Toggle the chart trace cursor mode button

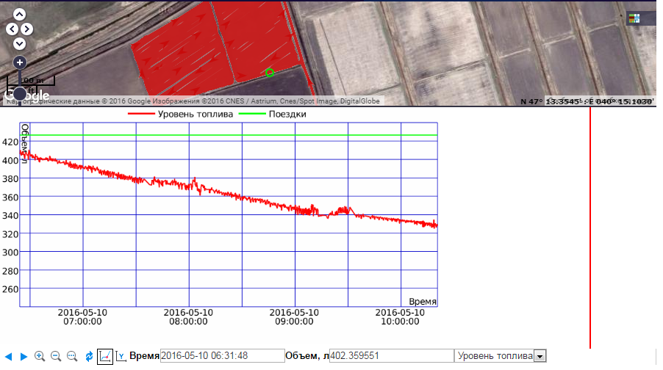105,356
